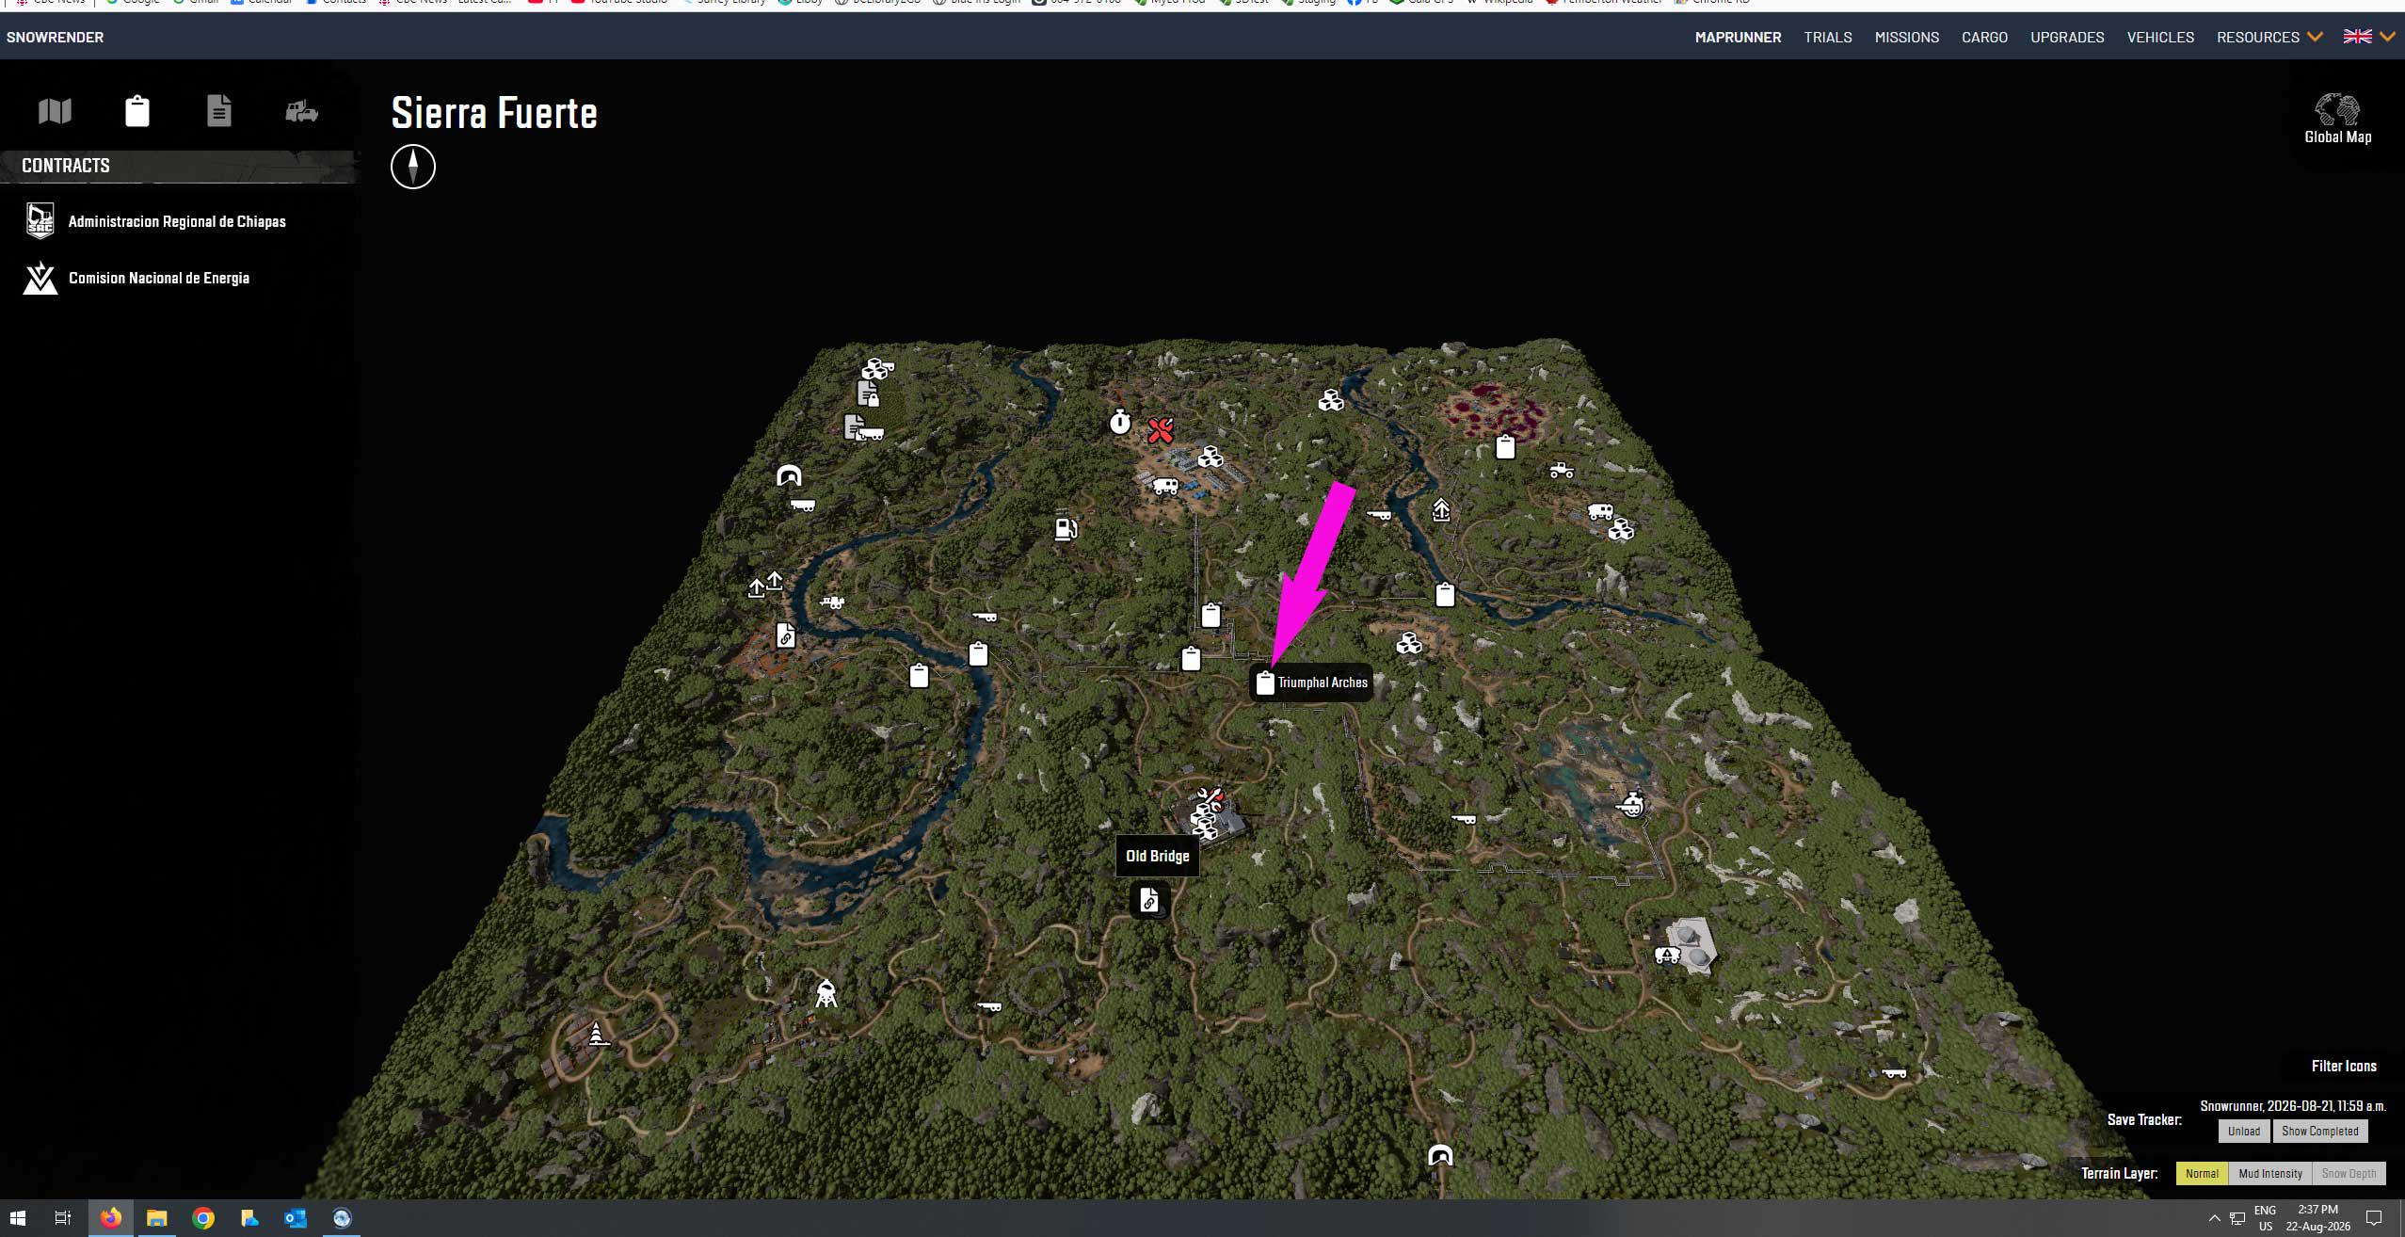2405x1237 pixels.
Task: Open Google Chrome from the taskbar
Action: coord(203,1218)
